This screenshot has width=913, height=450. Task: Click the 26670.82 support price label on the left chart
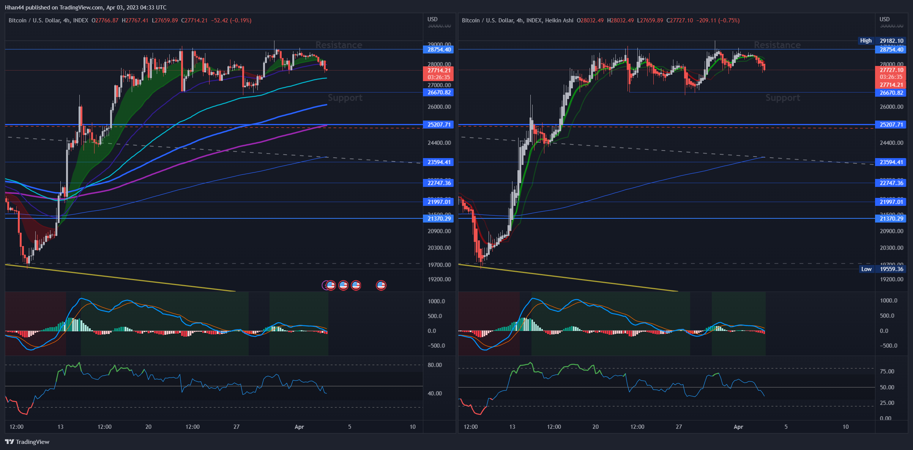[439, 93]
